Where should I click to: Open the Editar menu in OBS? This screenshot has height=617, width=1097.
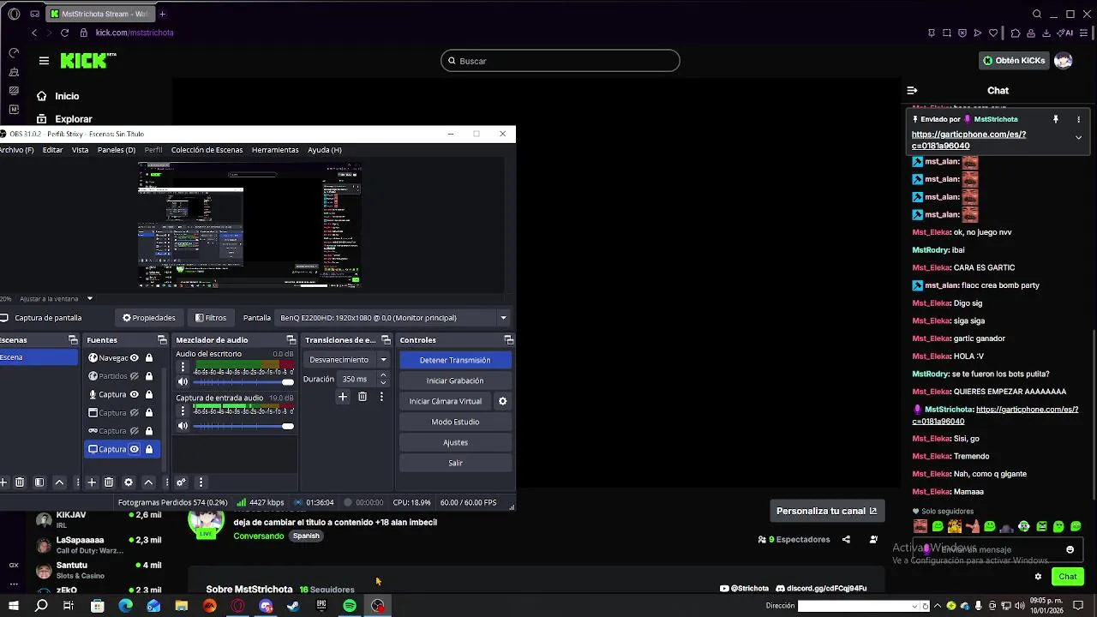[x=52, y=150]
